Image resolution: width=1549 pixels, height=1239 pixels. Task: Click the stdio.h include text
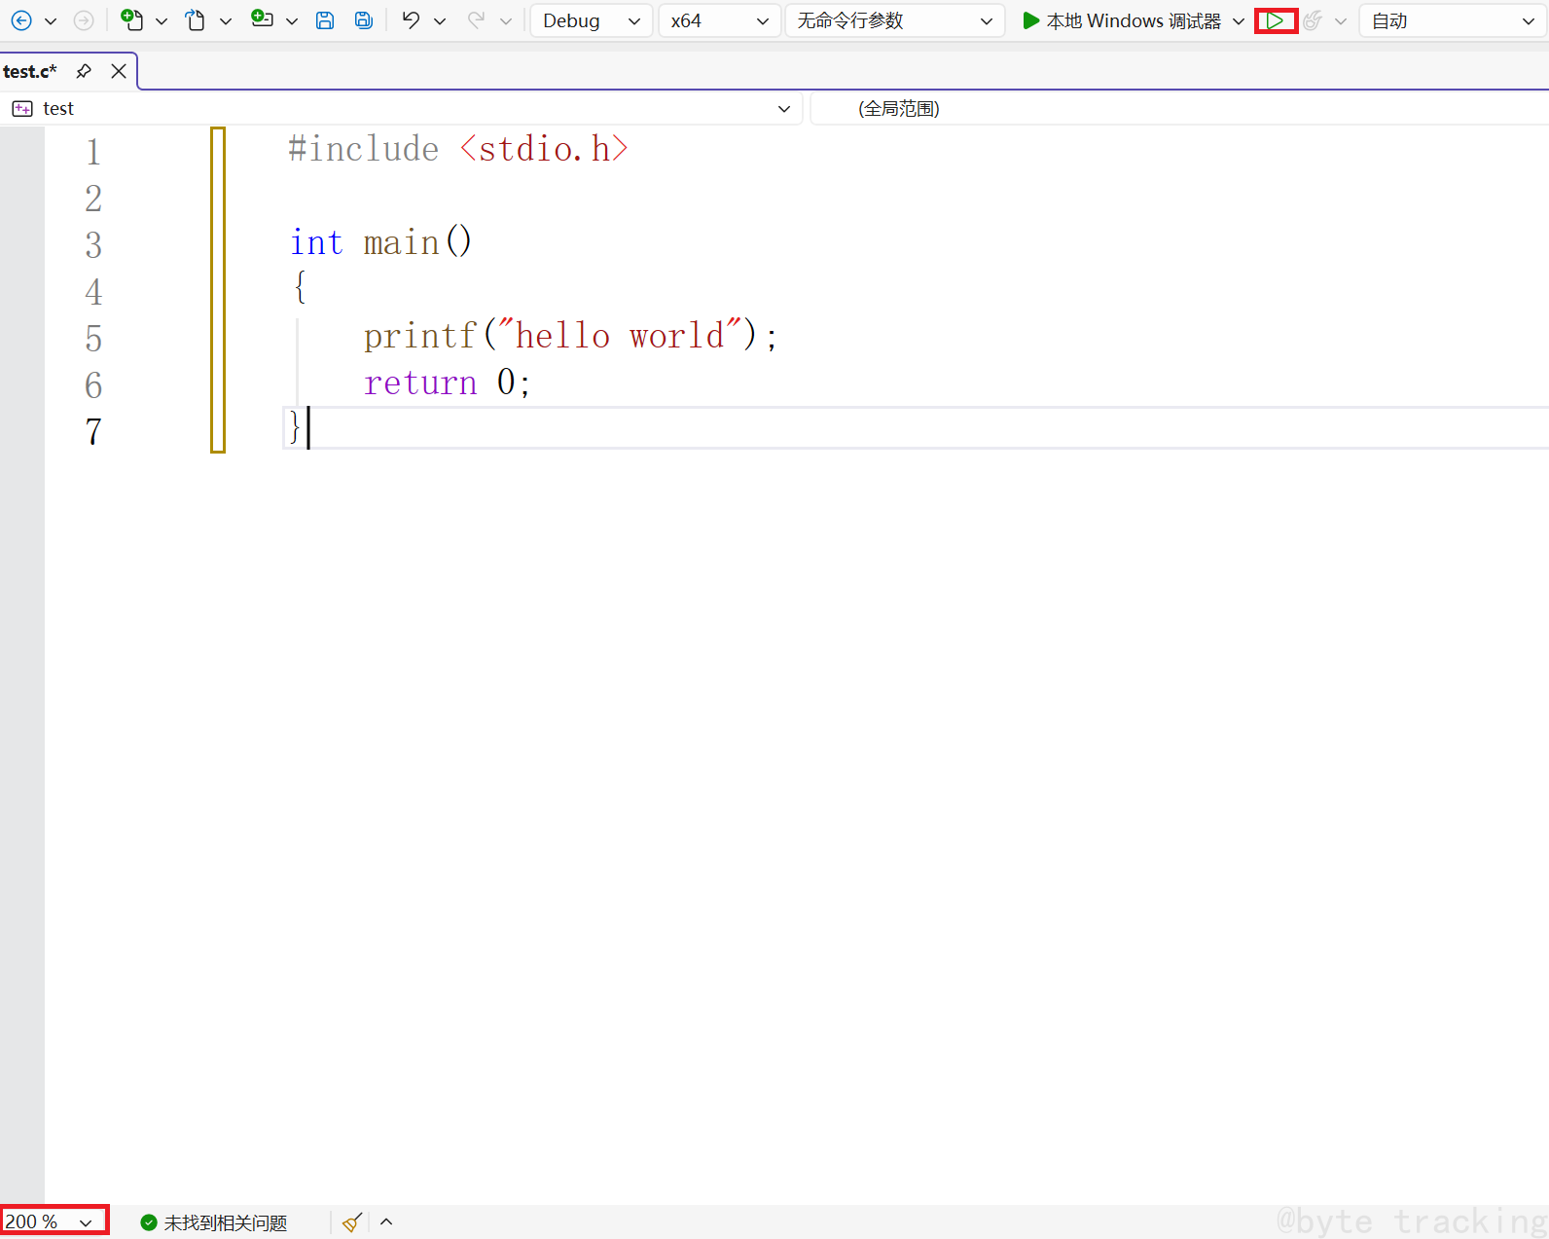(x=544, y=149)
